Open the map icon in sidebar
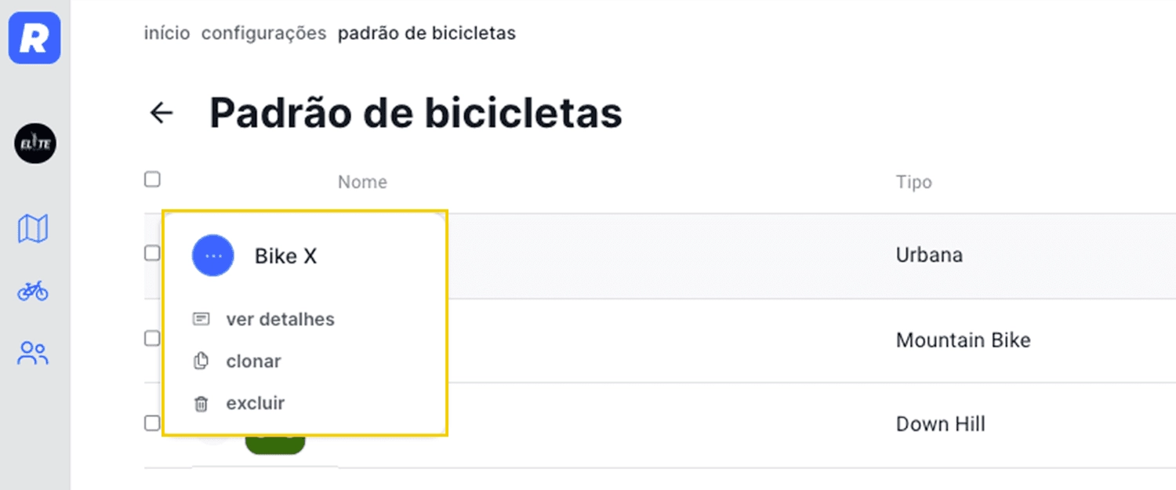 (x=33, y=228)
